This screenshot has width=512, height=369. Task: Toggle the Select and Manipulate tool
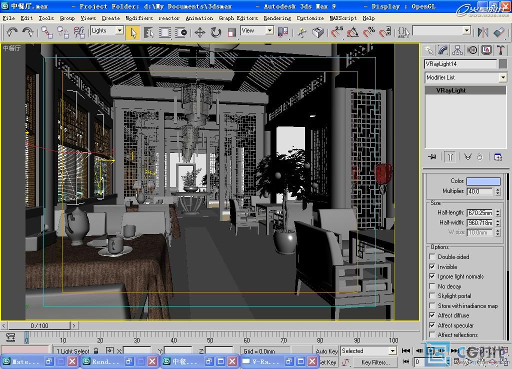302,32
